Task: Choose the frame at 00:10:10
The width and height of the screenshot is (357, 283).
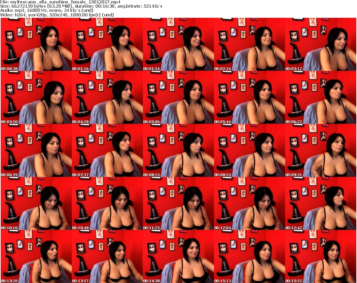Action: point(36,203)
